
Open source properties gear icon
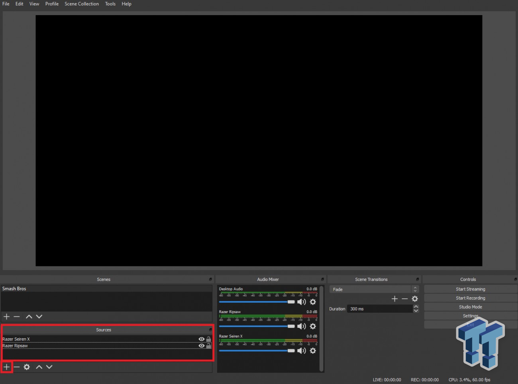point(27,367)
